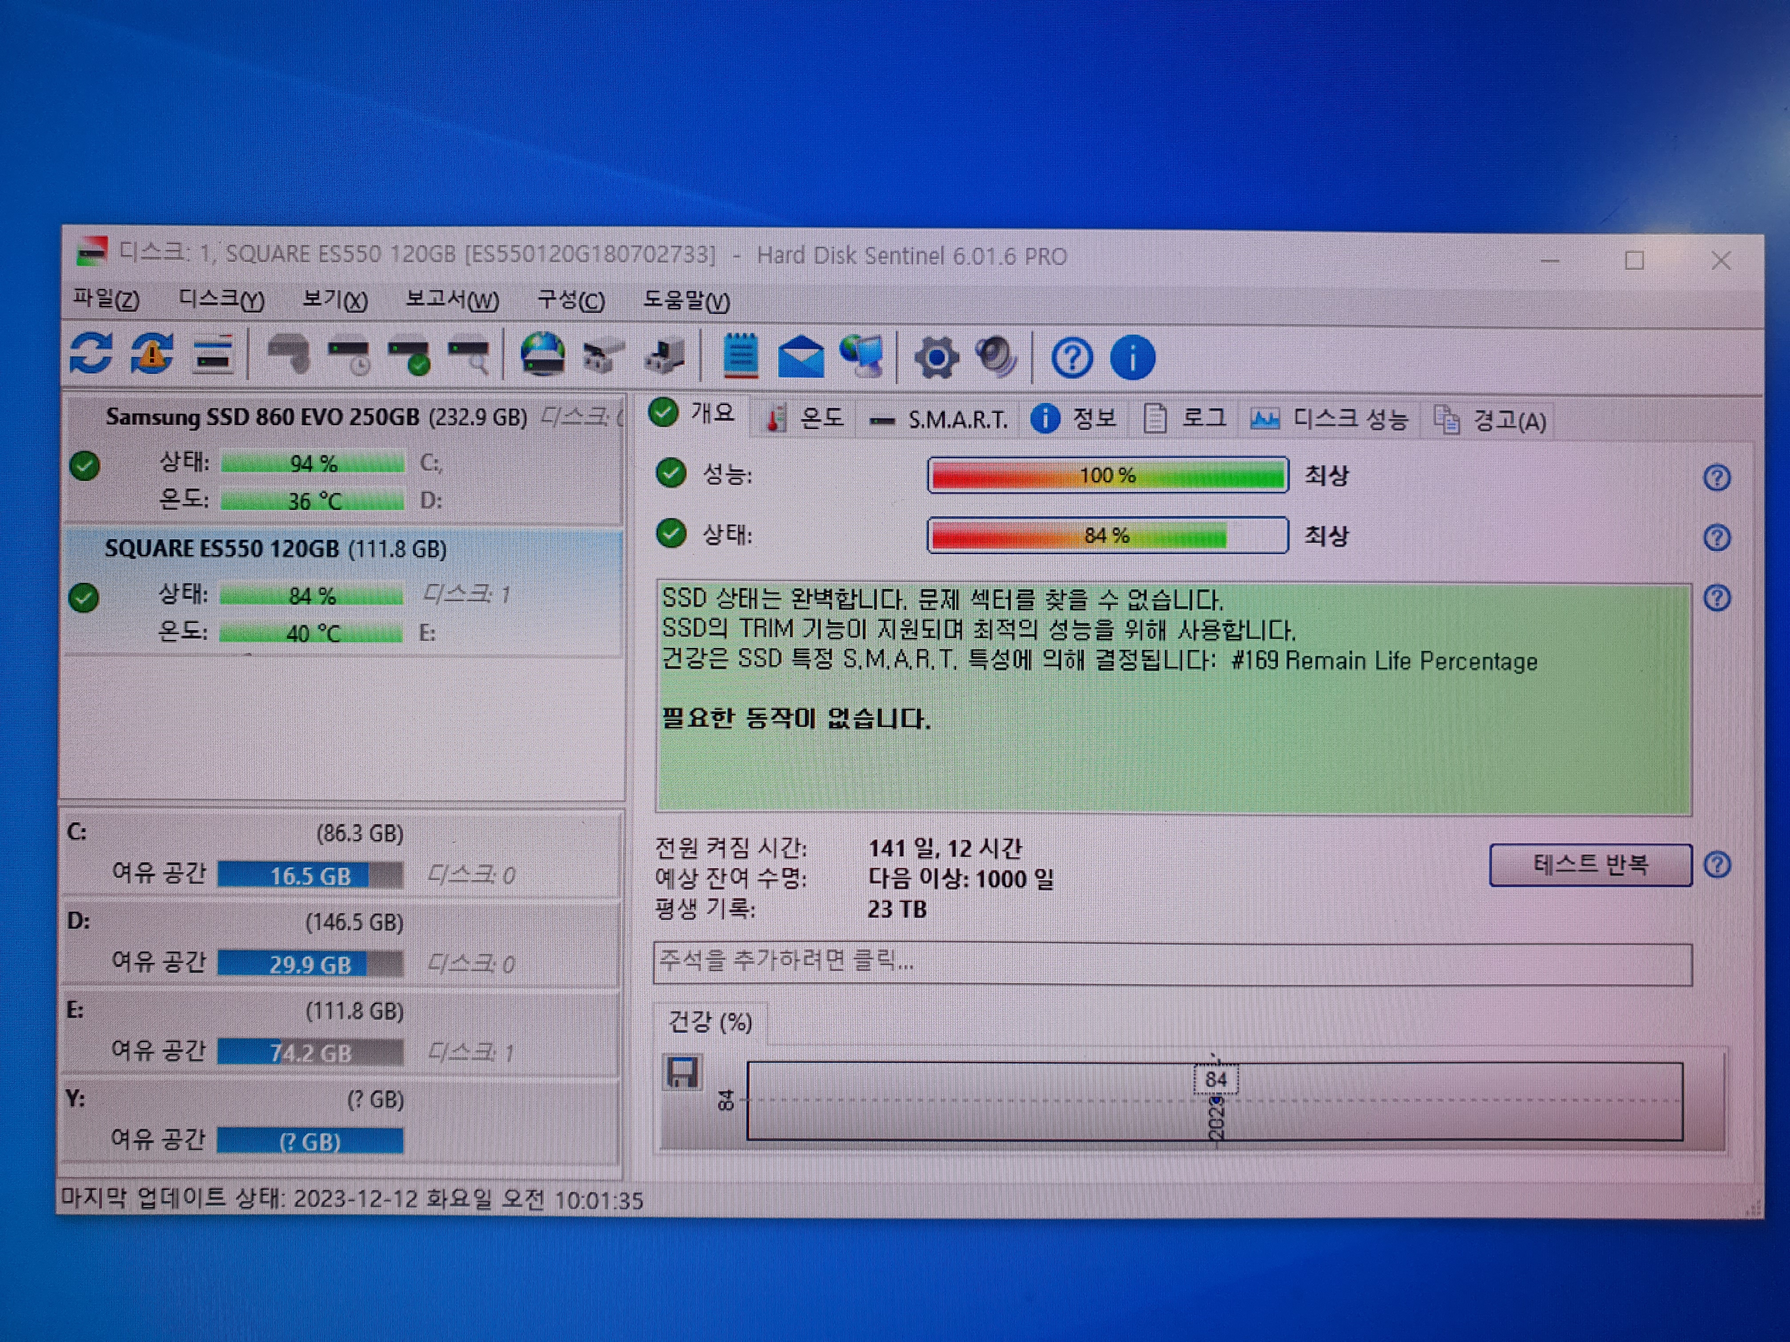
Task: Switch to the 정보 tab
Action: click(1073, 419)
